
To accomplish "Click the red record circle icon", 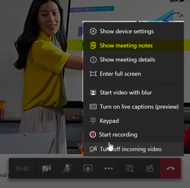I will coord(93,135).
